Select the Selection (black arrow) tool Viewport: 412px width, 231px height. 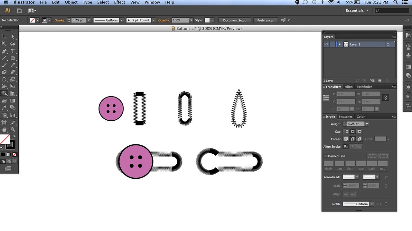tap(4, 37)
